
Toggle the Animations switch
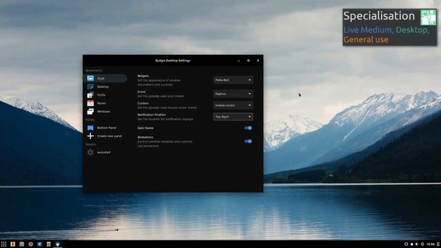(248, 141)
